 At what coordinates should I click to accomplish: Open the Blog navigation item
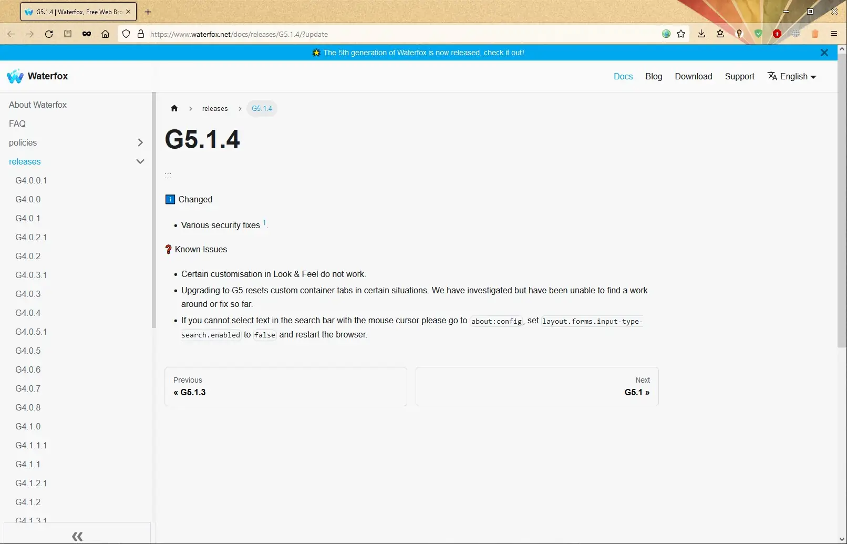pos(654,76)
